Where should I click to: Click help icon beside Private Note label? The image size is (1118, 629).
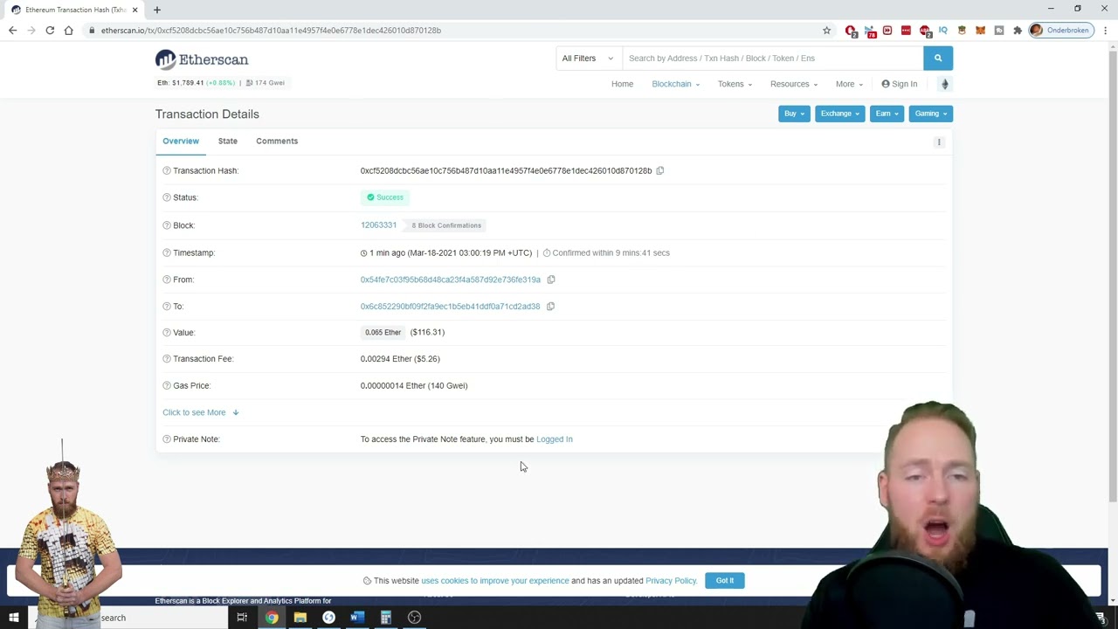[x=166, y=439]
